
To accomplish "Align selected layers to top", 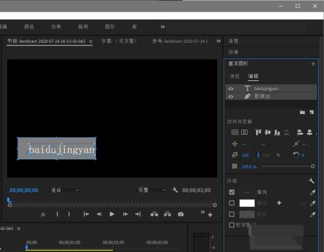I will 258,132.
